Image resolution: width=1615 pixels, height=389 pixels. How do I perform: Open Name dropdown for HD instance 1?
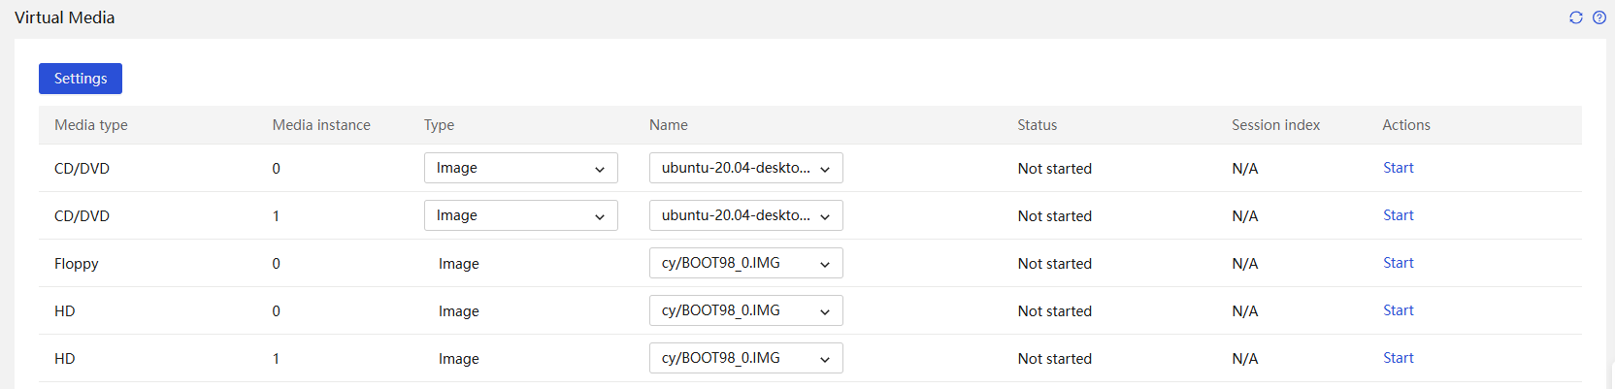pyautogui.click(x=746, y=358)
